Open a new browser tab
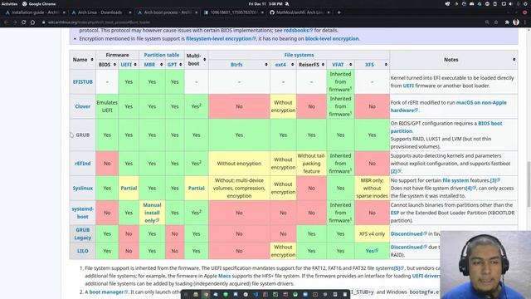 pyautogui.click(x=339, y=12)
